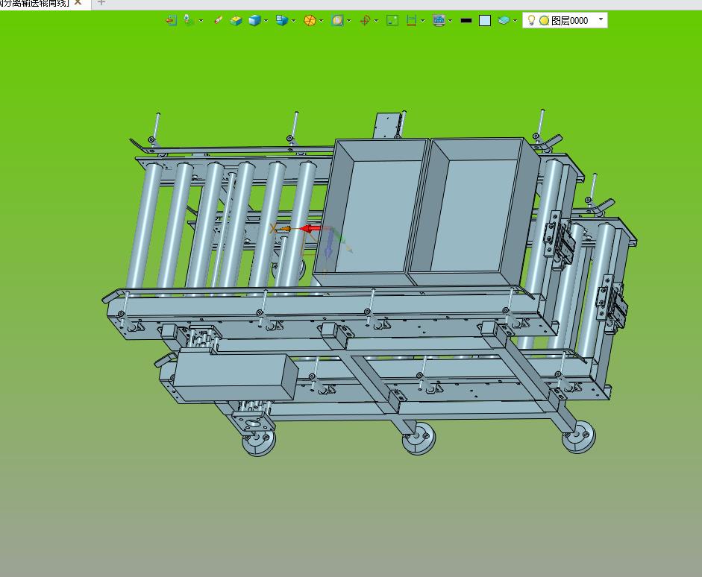Open the dimension bracket dropdown arrow
The image size is (702, 577).
423,21
